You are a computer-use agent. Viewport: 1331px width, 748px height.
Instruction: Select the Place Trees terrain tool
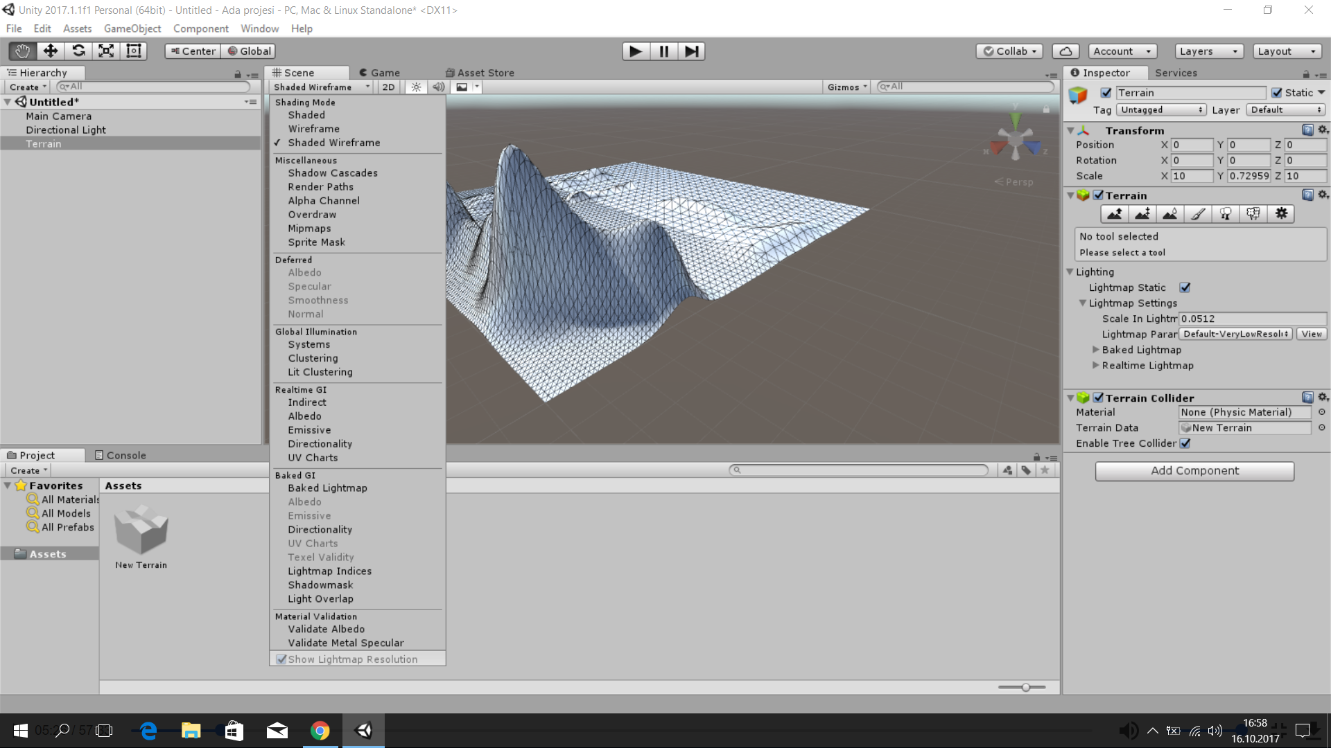click(1226, 214)
